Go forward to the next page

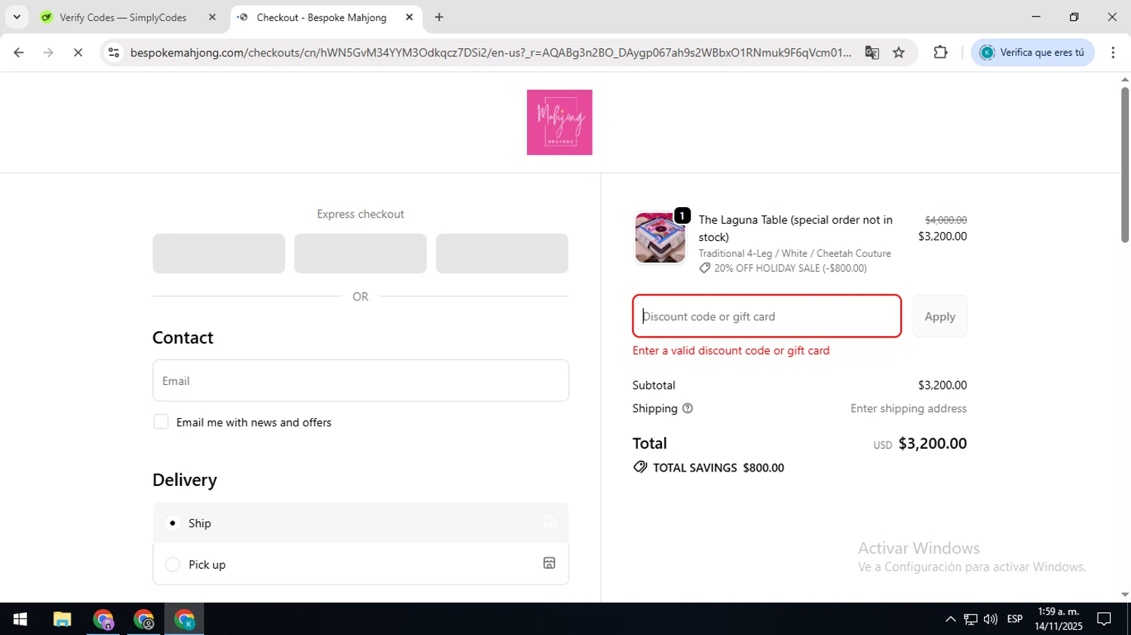[48, 53]
